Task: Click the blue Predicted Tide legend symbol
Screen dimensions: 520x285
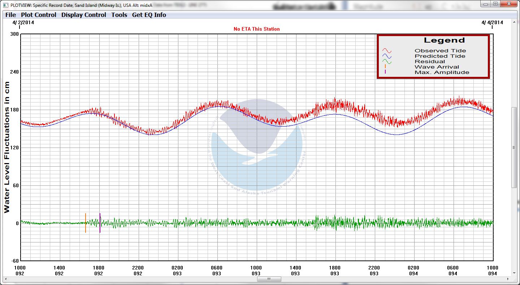Action: [x=387, y=56]
